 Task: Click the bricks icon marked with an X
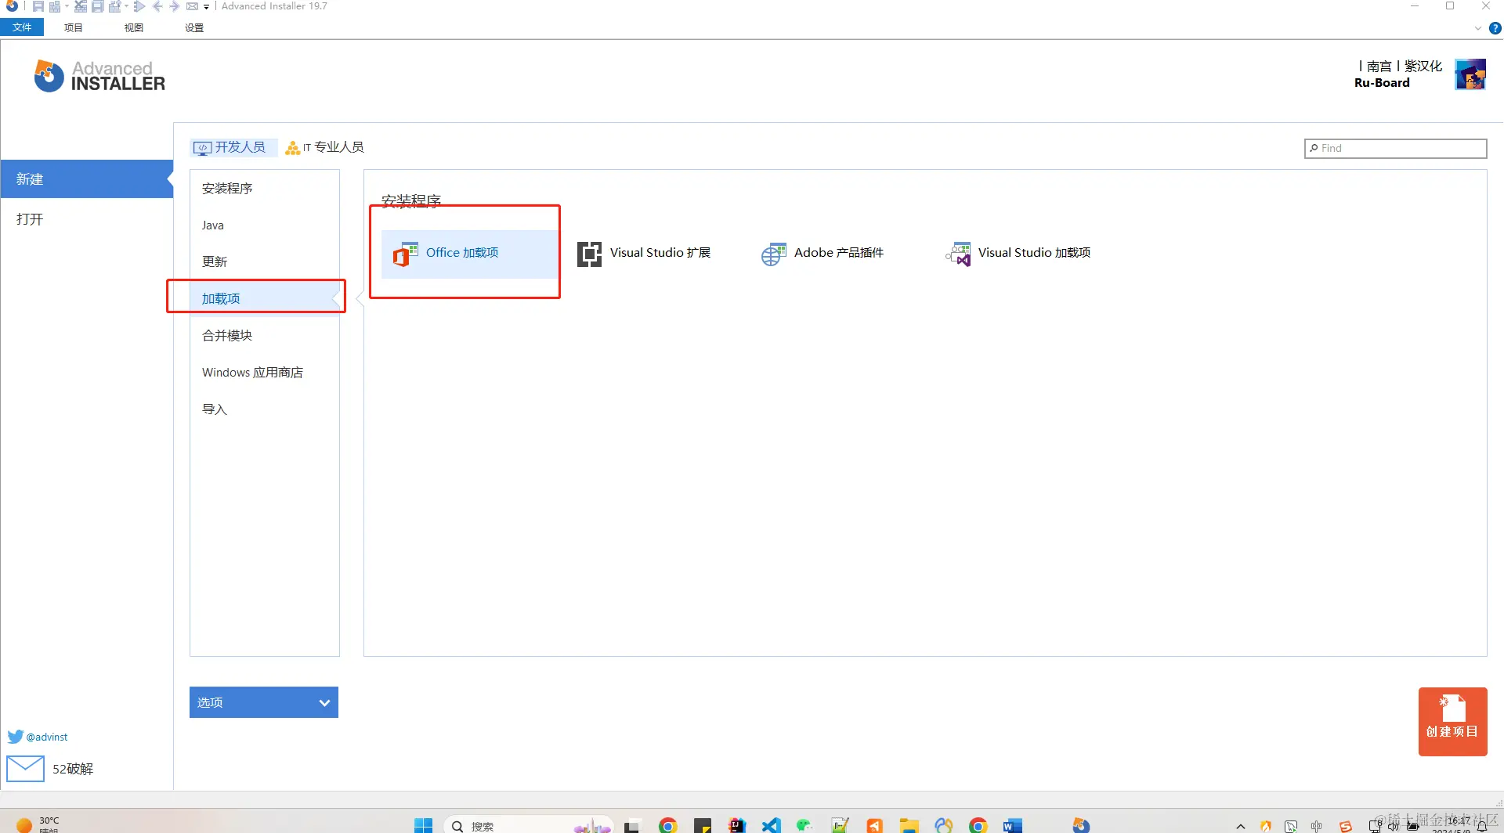click(x=80, y=6)
